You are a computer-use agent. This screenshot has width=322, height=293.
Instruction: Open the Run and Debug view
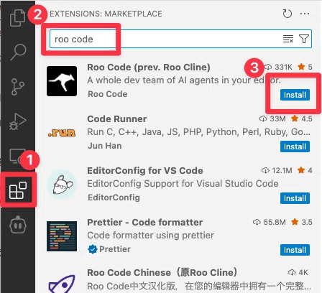click(17, 121)
